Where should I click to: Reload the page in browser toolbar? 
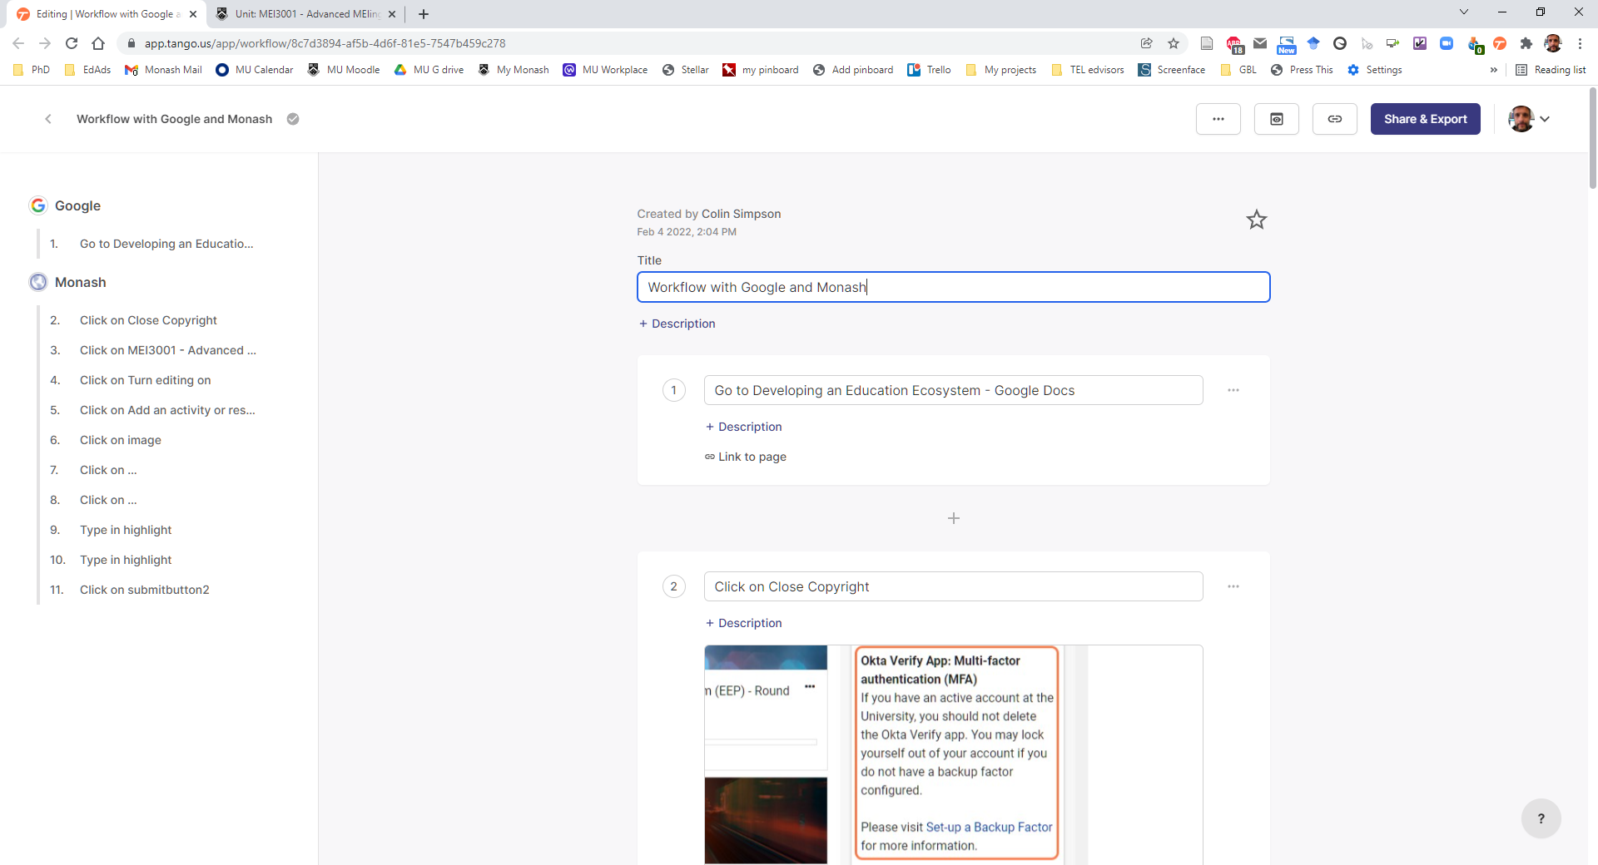point(72,43)
